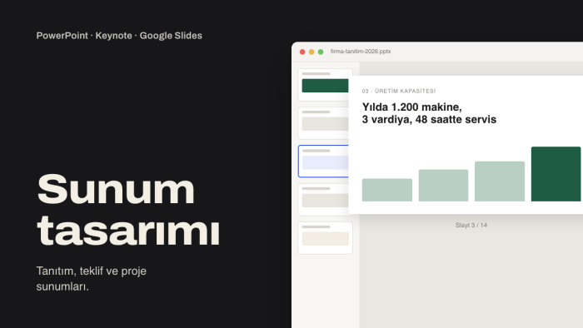Select the fourth slide thumbnail in the sidebar
583x328 pixels.
pos(323,200)
